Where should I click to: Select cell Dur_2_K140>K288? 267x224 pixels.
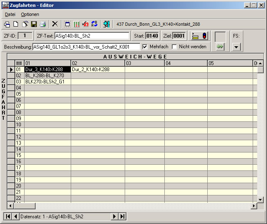coord(98,69)
